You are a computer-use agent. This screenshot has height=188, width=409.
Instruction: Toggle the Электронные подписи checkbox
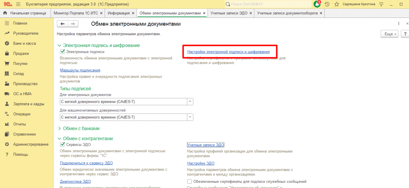click(62, 52)
